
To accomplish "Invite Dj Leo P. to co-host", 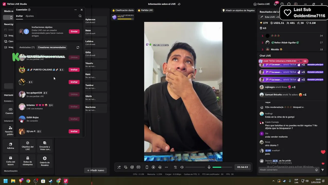I will 74,131.
